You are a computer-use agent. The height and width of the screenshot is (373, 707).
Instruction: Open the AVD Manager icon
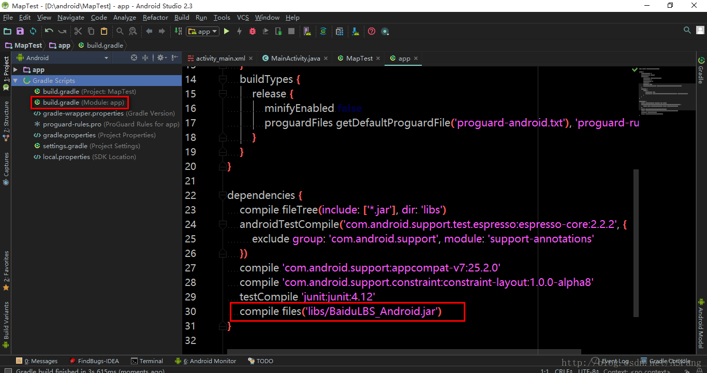pyautogui.click(x=307, y=31)
